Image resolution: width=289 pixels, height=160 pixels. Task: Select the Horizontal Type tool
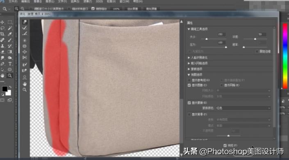pos(10,64)
